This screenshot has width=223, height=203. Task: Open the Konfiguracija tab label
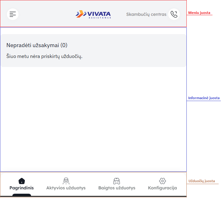tap(162, 188)
